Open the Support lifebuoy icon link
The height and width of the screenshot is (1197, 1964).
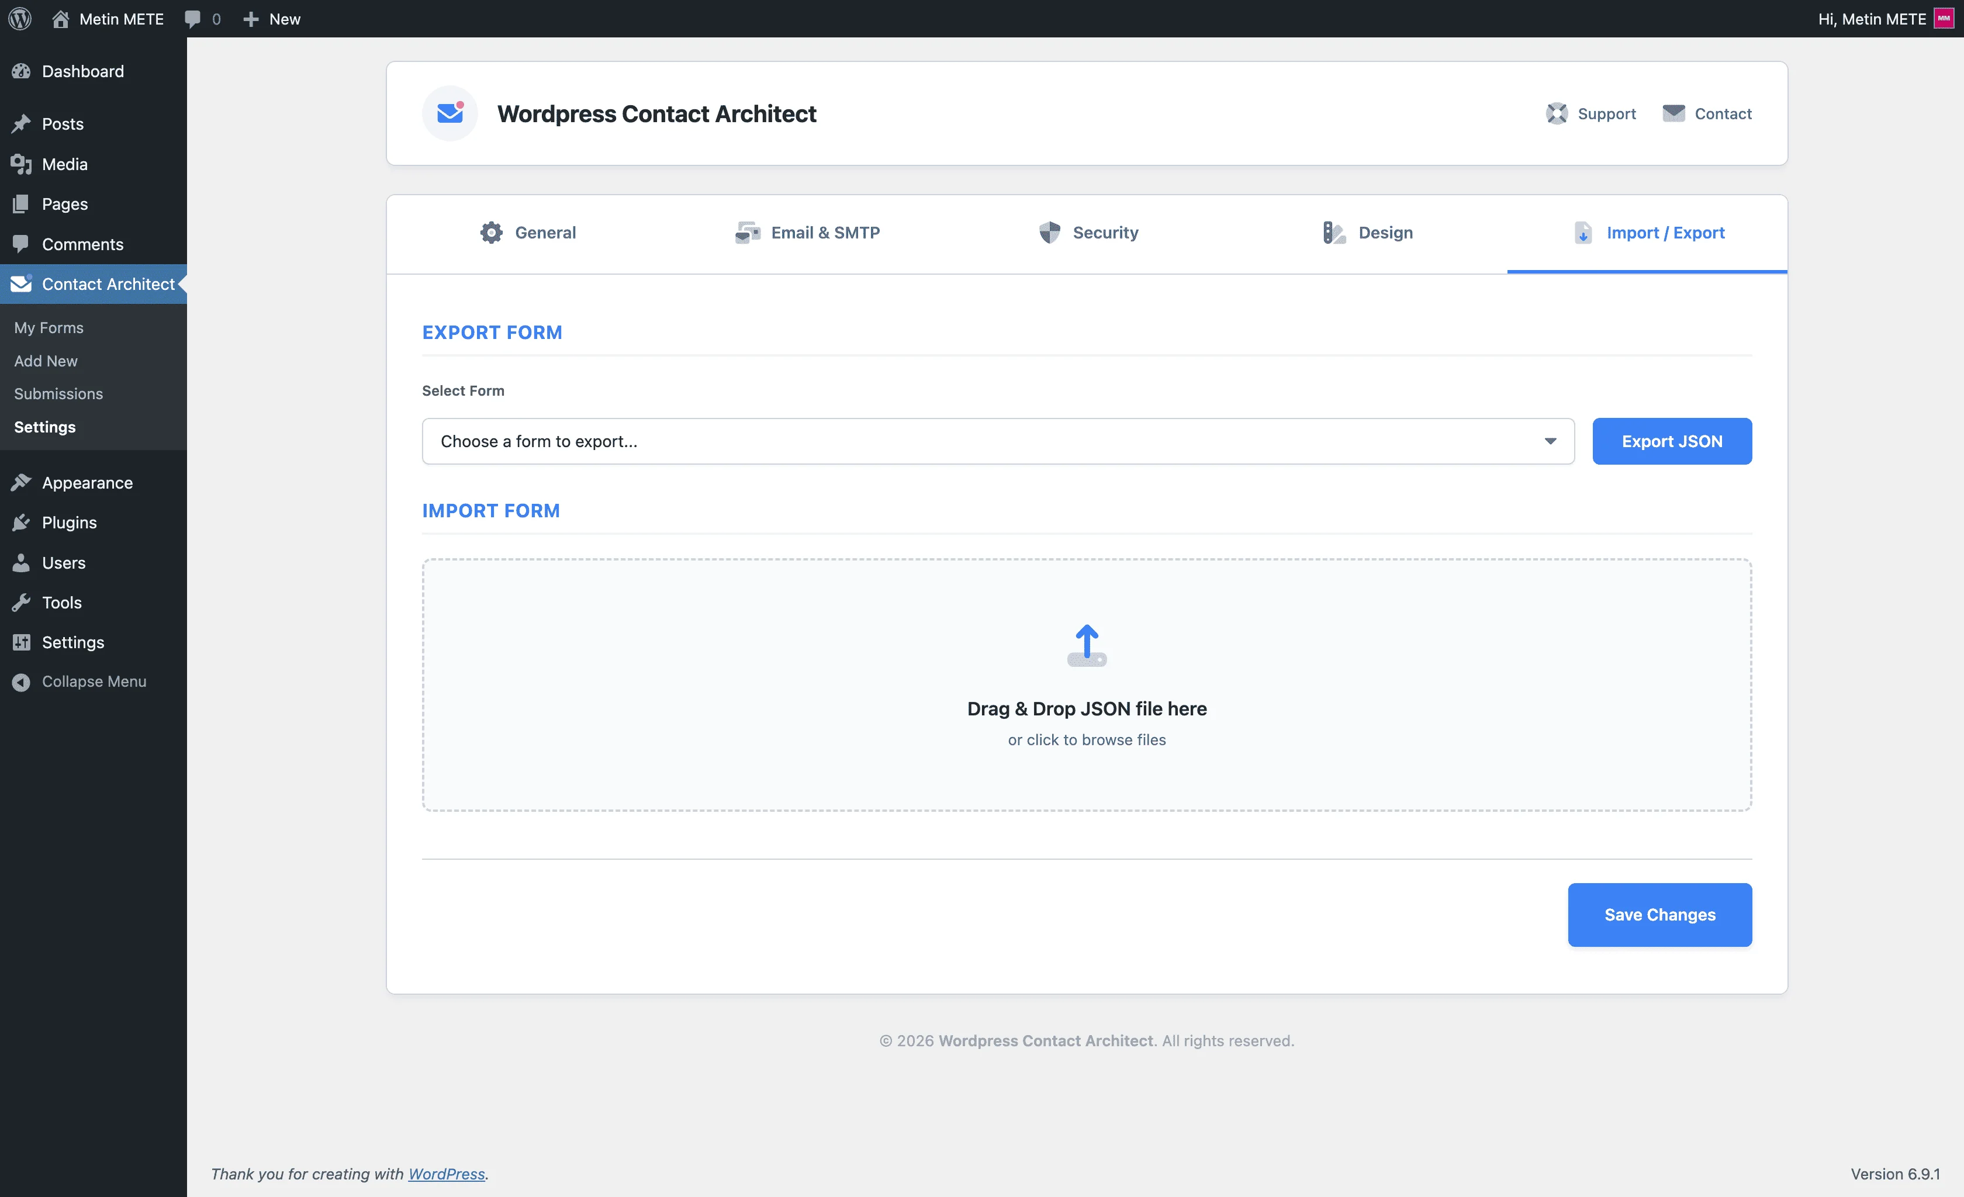coord(1556,114)
